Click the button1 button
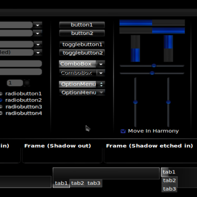Screen dimensions: 197x197 coord(82,25)
